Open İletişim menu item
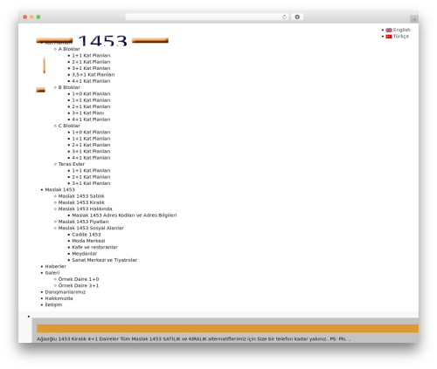Screen dimensions: 437x369 point(53,305)
